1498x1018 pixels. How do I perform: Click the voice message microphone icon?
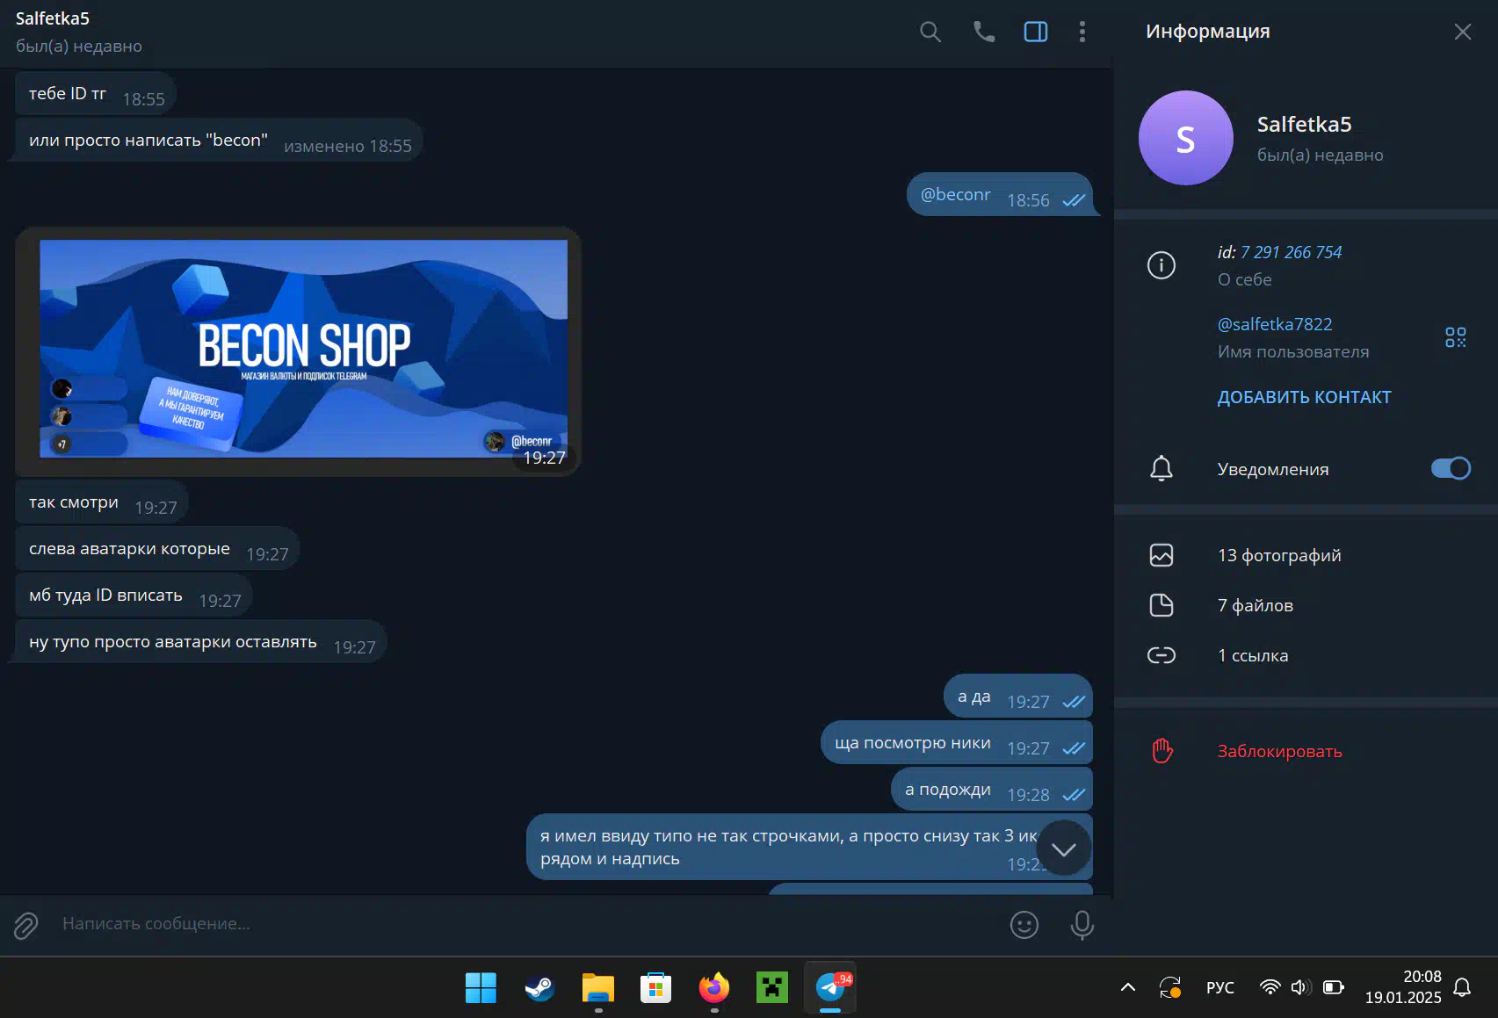pyautogui.click(x=1082, y=925)
